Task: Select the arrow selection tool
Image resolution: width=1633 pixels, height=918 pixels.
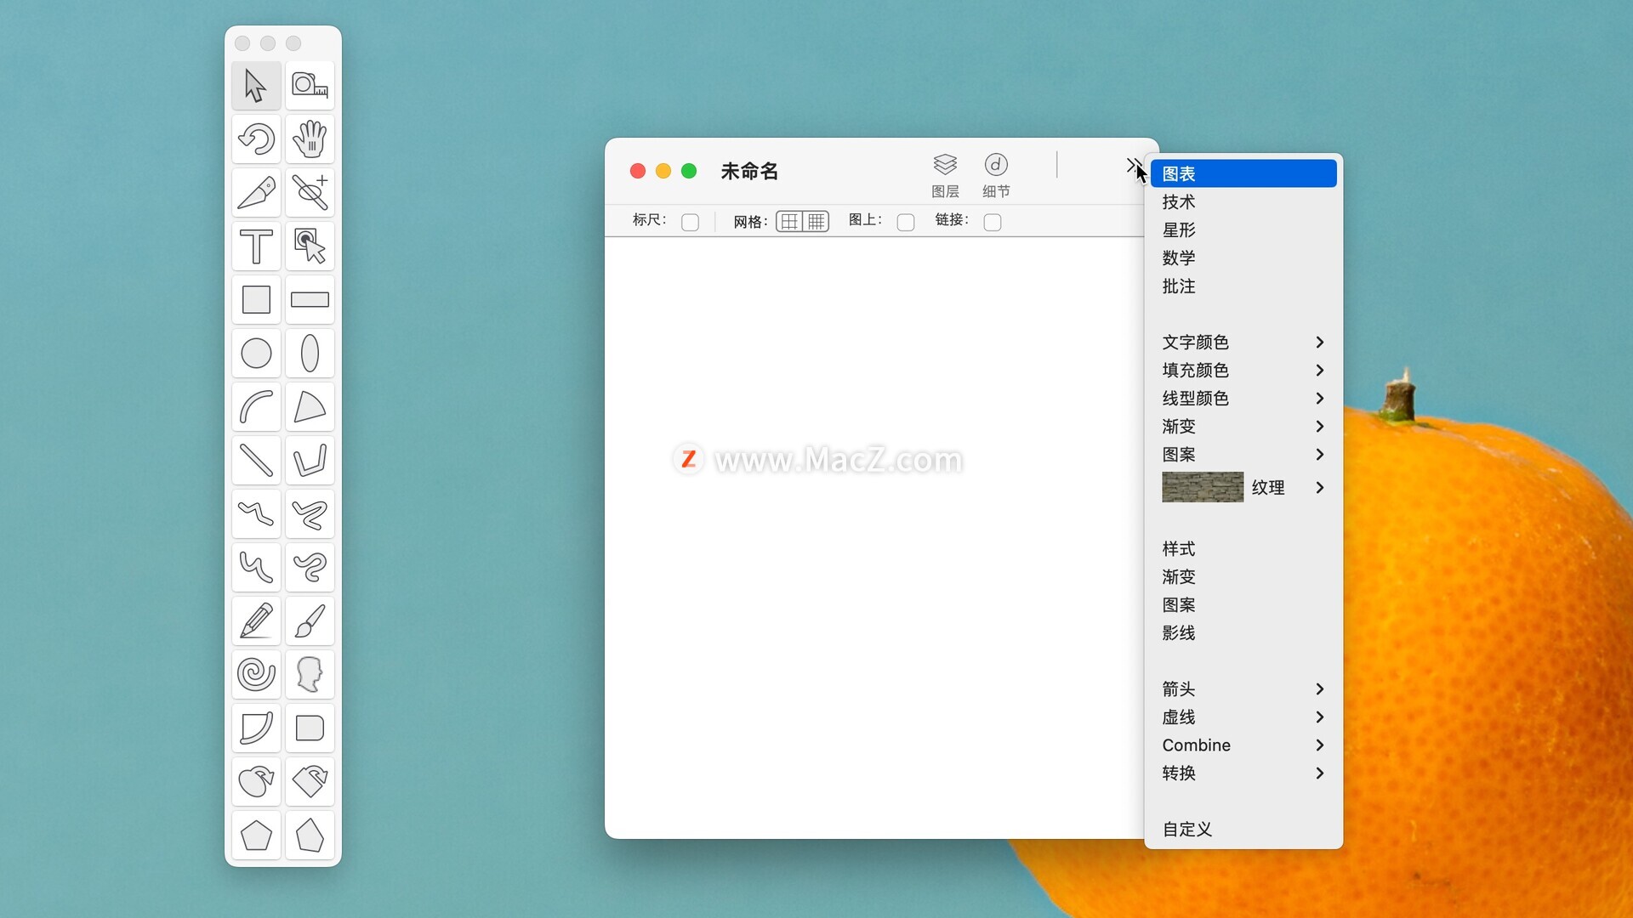Action: tap(256, 85)
